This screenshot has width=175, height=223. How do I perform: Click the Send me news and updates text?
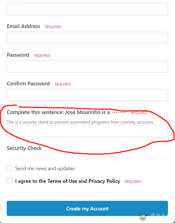tap(45, 169)
